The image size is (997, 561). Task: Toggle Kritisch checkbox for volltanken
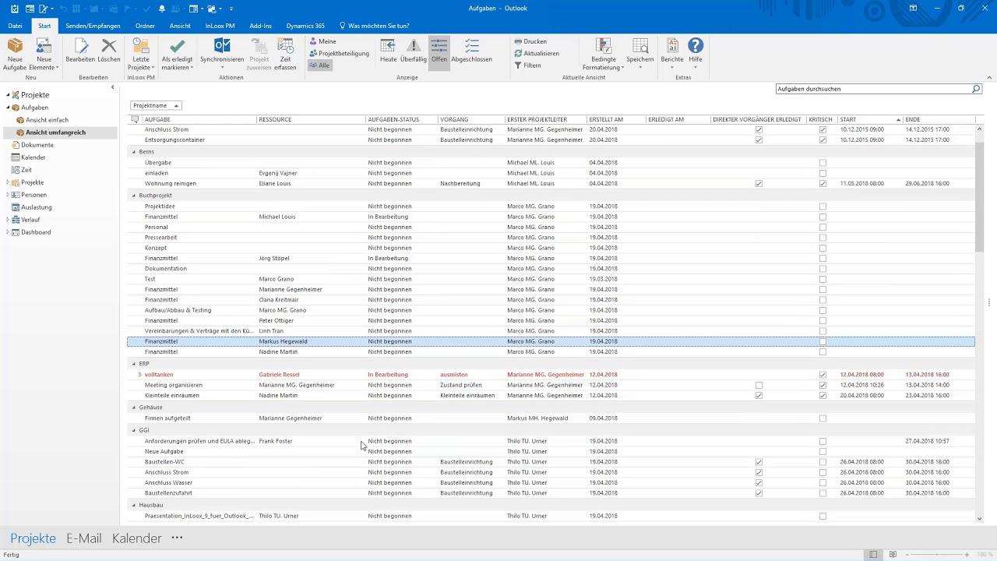coord(823,375)
